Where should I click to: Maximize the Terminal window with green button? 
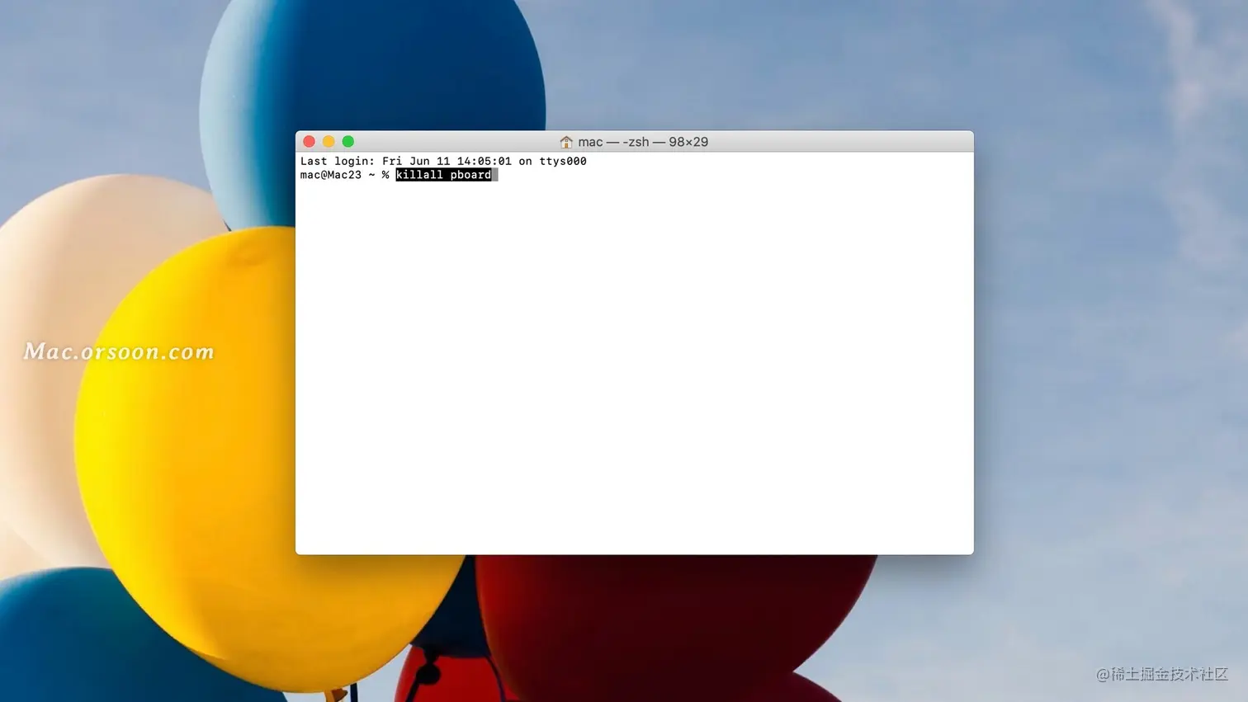click(348, 142)
